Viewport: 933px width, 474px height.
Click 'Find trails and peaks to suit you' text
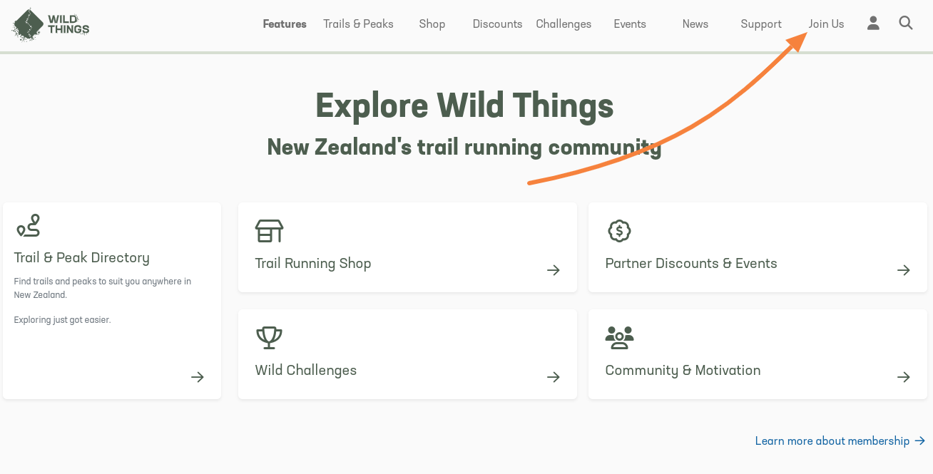tap(103, 288)
